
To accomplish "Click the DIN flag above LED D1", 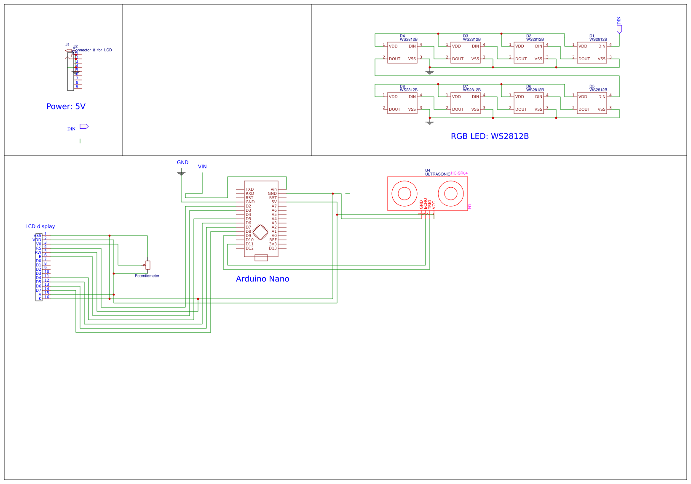I will pyautogui.click(x=619, y=29).
